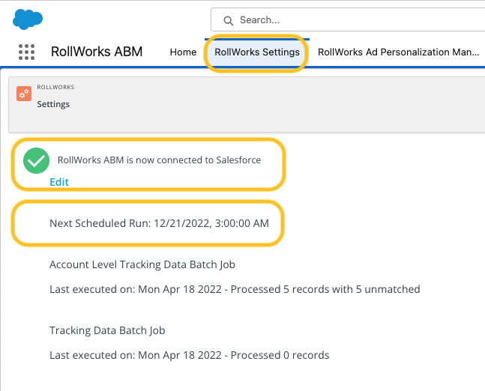Click the 'Processed 0 records' status line
The height and width of the screenshot is (391, 485).
click(x=189, y=355)
